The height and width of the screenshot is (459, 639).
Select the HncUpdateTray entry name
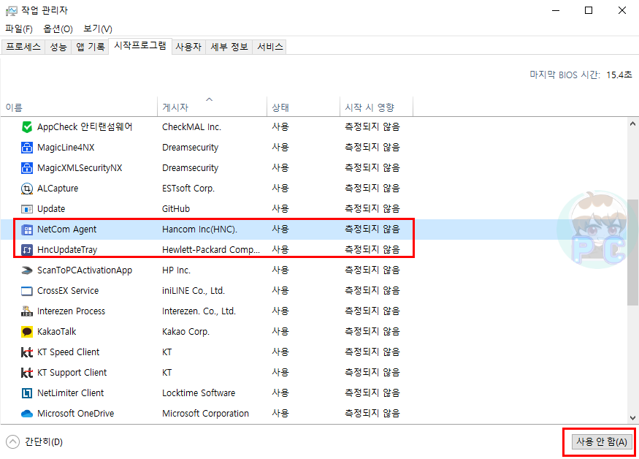(x=67, y=250)
